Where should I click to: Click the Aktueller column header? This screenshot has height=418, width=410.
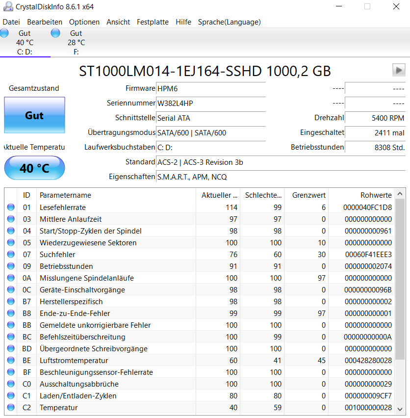tap(218, 195)
